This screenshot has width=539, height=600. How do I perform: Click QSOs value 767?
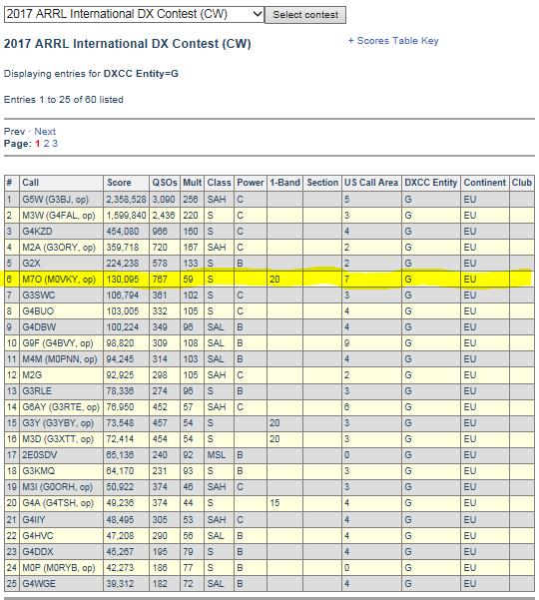pos(160,280)
